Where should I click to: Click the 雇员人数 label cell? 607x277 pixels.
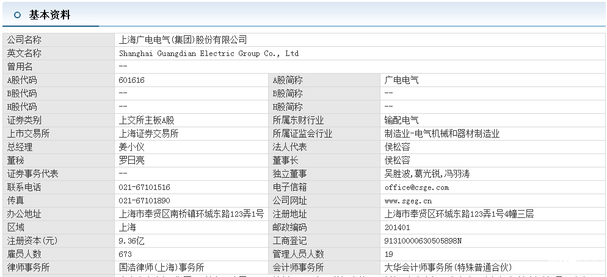click(x=59, y=254)
